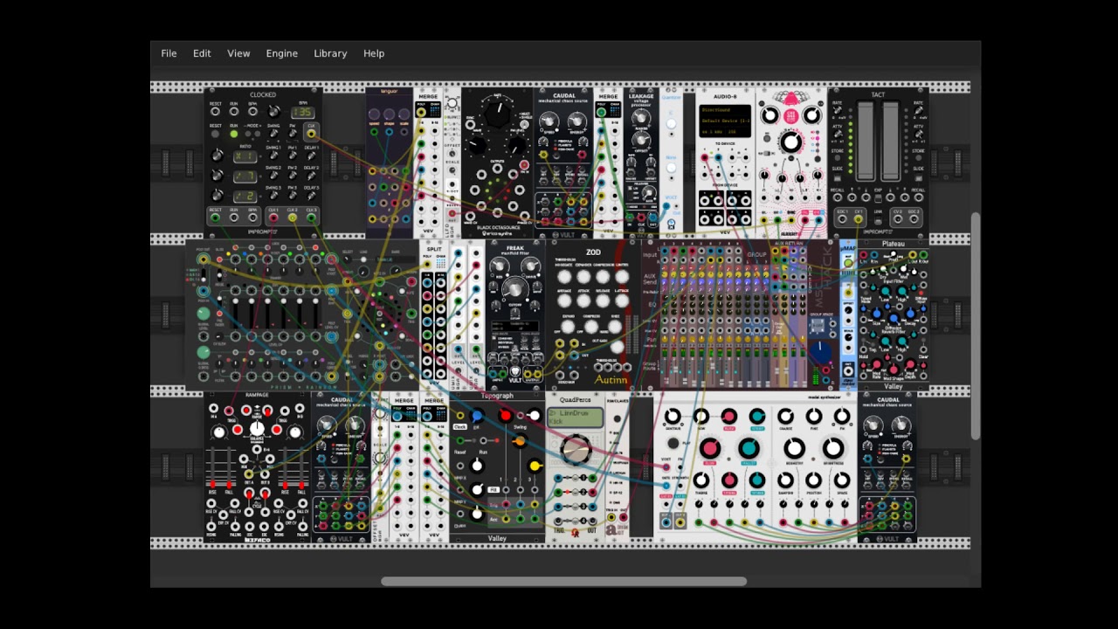The width and height of the screenshot is (1118, 629).
Task: Open the Library menu
Action: [330, 53]
